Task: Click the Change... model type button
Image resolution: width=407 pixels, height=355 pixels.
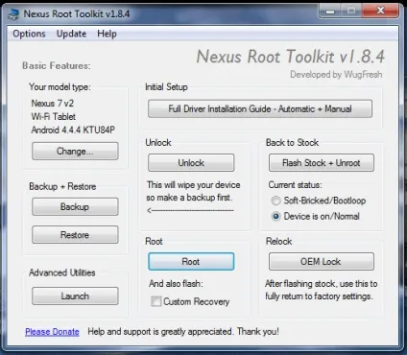Action: click(75, 151)
